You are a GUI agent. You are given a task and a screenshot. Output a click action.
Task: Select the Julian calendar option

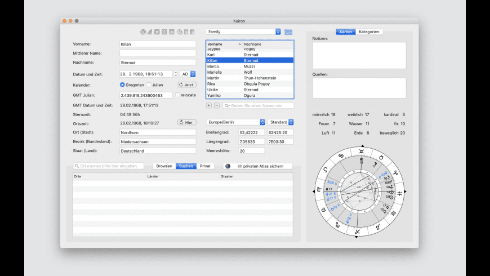pos(149,84)
